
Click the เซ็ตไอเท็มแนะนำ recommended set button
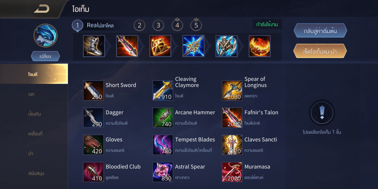pyautogui.click(x=320, y=51)
